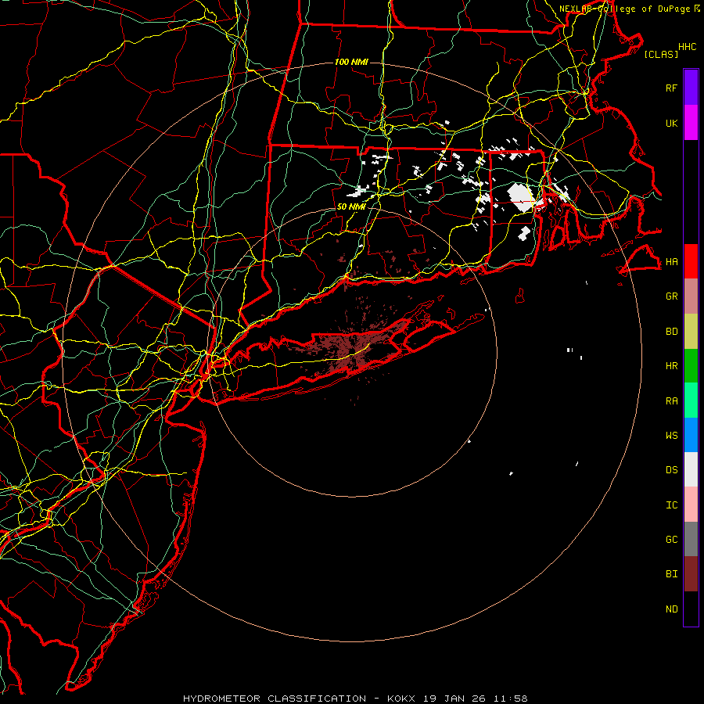Click the "GC" legend label
704x704 pixels.
point(671,540)
